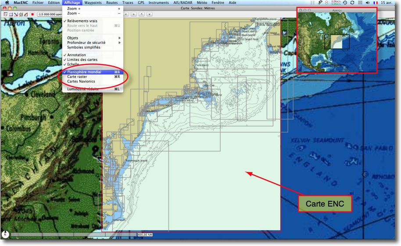Viewport: 401px width, 246px height.
Task: Open the Routes menu
Action: click(x=112, y=3)
